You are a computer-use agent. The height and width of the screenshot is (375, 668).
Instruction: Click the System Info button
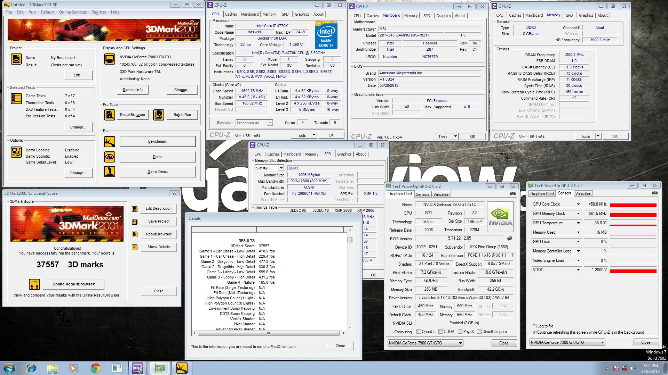[133, 90]
